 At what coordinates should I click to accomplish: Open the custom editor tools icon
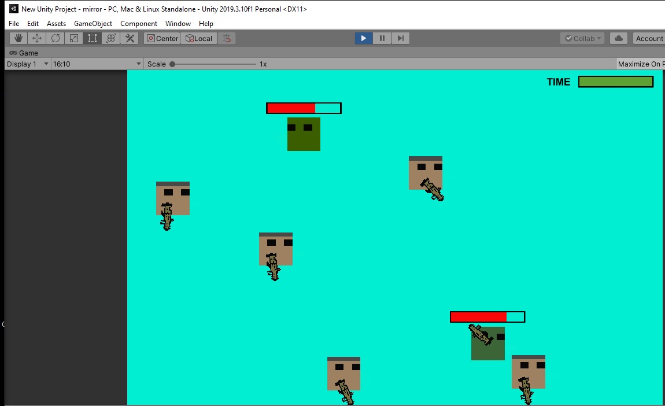[130, 38]
